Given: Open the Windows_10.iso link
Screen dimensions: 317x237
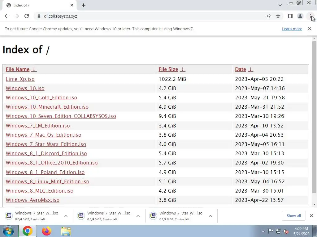Looking at the screenshot, I should click(x=25, y=88).
